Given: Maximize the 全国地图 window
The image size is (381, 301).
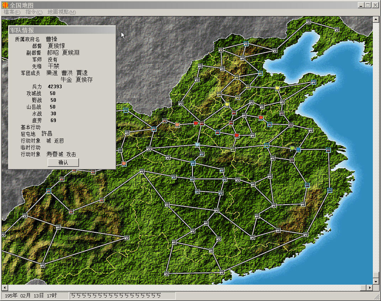Looking at the screenshot, I should 368,5.
